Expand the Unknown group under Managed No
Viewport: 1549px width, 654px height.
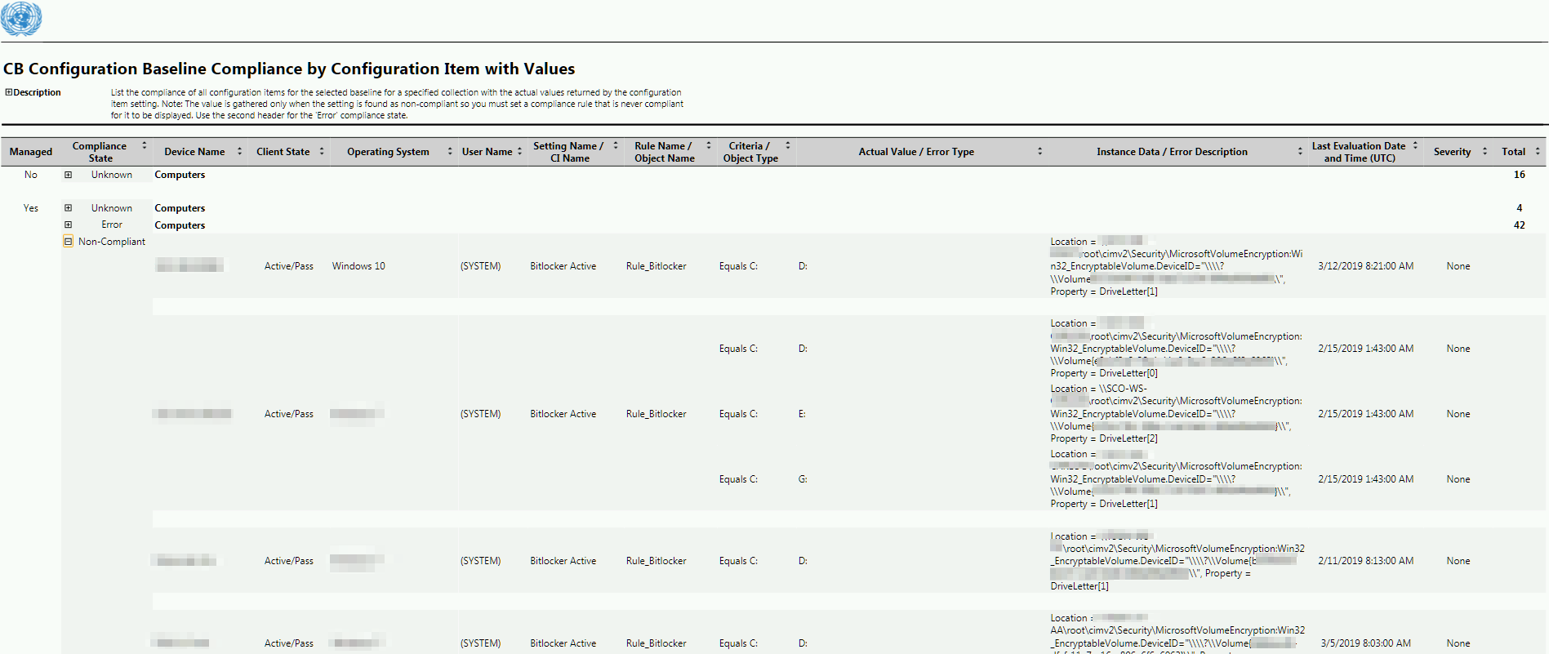(x=68, y=175)
